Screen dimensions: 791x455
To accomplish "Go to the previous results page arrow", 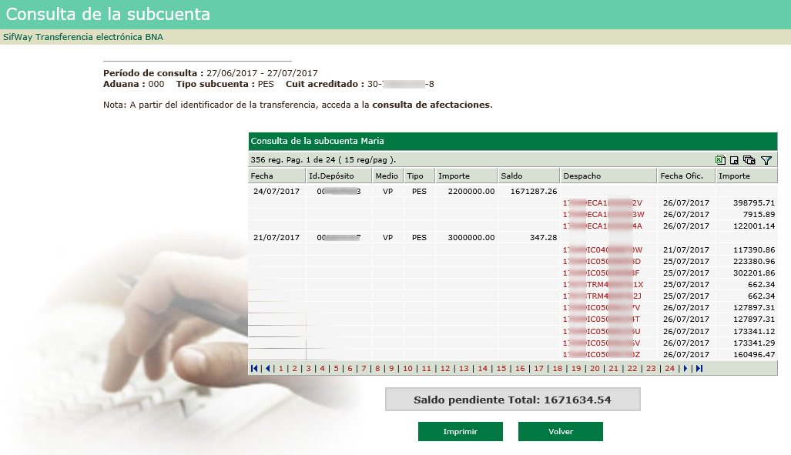I will coord(268,369).
